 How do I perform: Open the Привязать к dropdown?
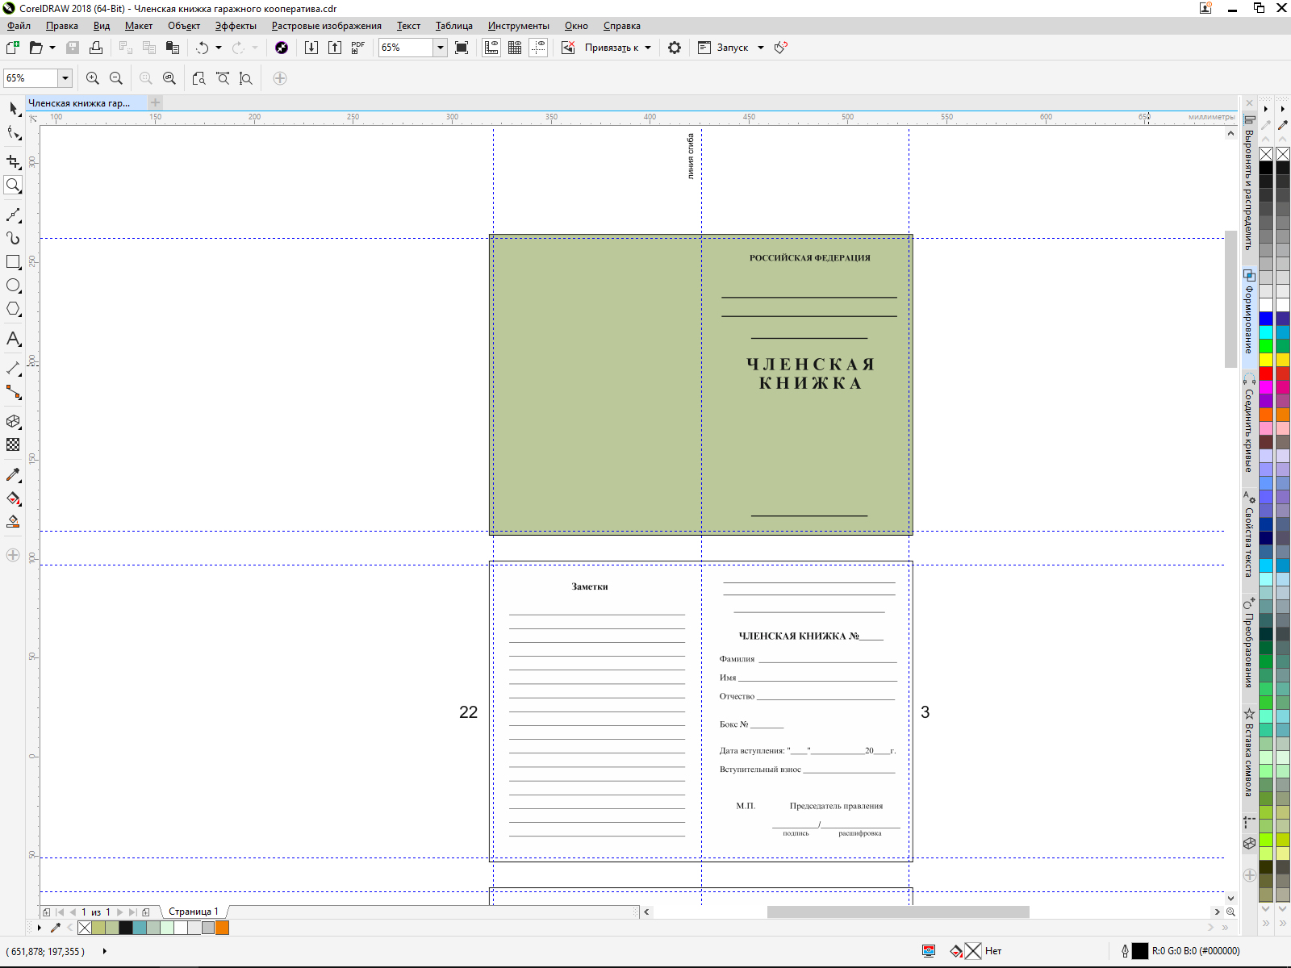[x=618, y=48]
